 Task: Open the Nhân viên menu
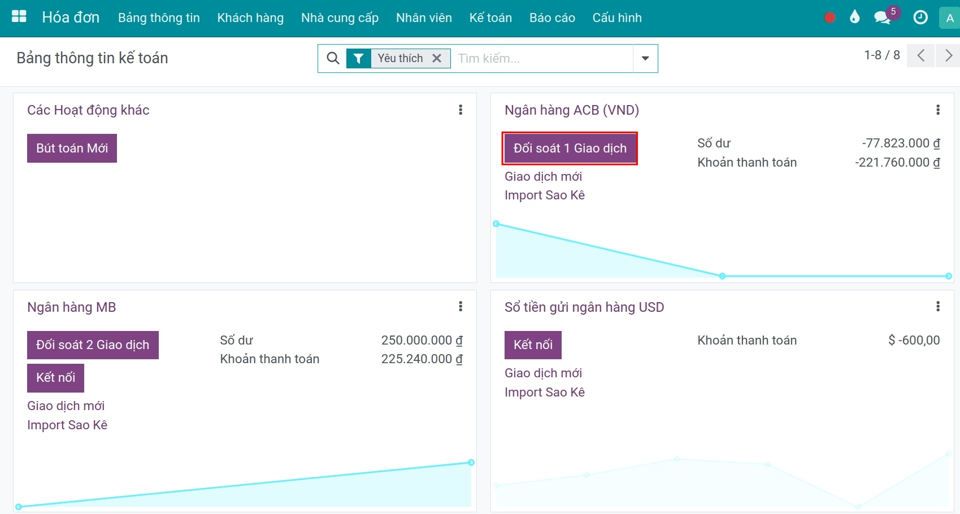tap(424, 18)
